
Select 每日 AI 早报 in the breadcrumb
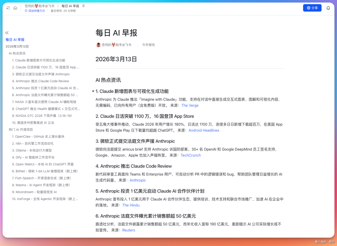pyautogui.click(x=70, y=6)
